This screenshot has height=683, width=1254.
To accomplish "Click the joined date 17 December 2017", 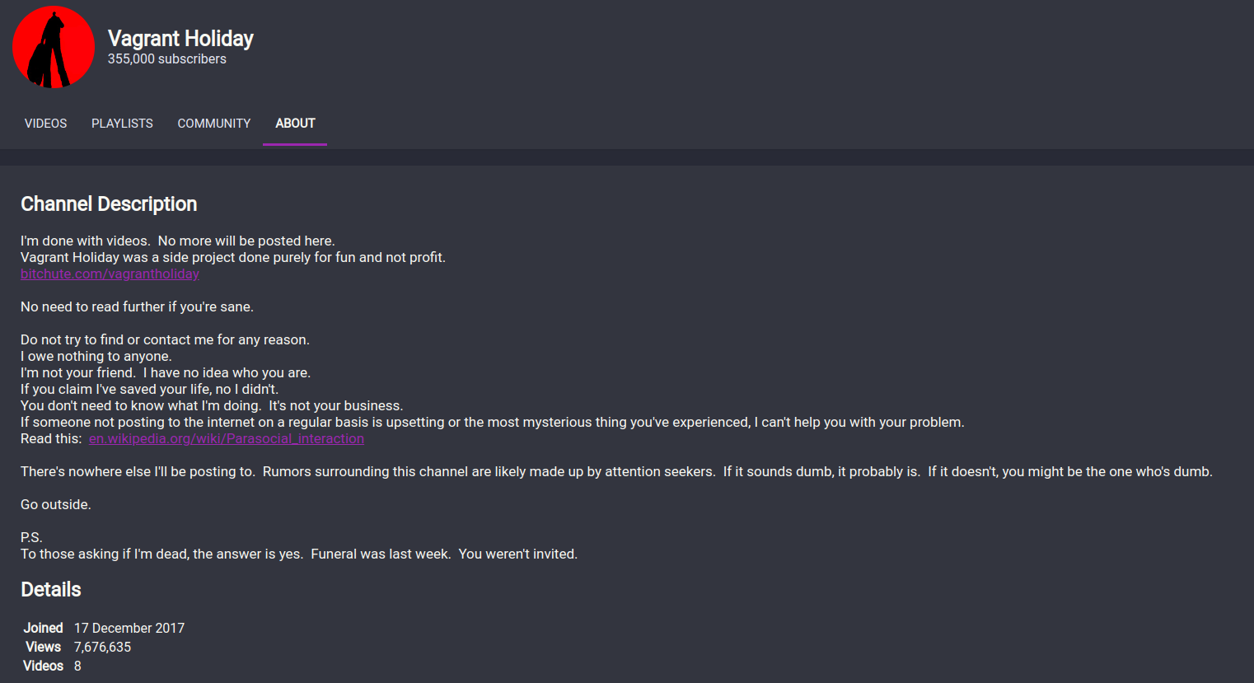I will click(x=129, y=629).
